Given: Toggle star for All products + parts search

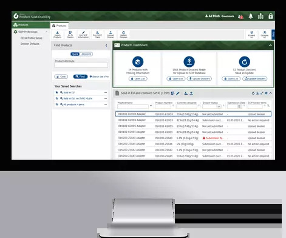Looking at the screenshot, I should point(56,104).
